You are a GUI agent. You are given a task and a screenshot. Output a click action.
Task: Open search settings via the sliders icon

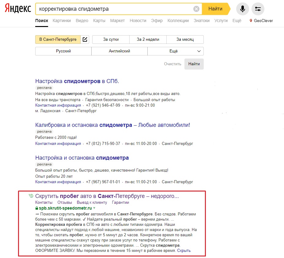pyautogui.click(x=258, y=9)
